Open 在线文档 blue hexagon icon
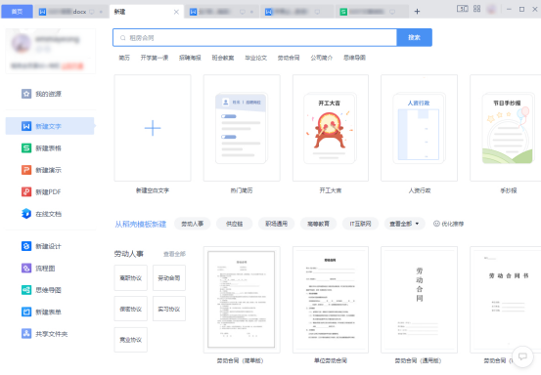The height and width of the screenshot is (375, 541). point(26,214)
